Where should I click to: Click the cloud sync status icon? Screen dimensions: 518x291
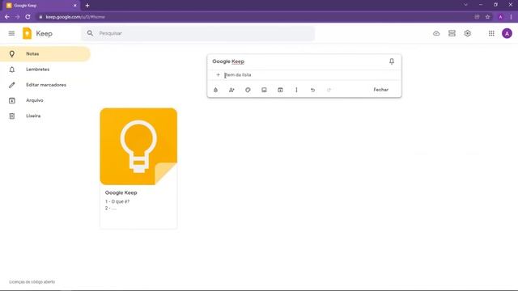(436, 33)
